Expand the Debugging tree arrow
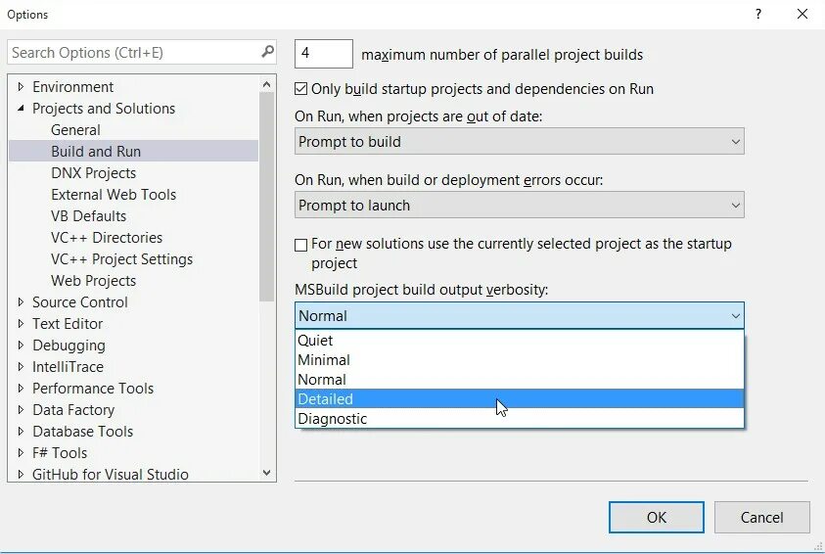Image resolution: width=825 pixels, height=554 pixels. tap(21, 346)
